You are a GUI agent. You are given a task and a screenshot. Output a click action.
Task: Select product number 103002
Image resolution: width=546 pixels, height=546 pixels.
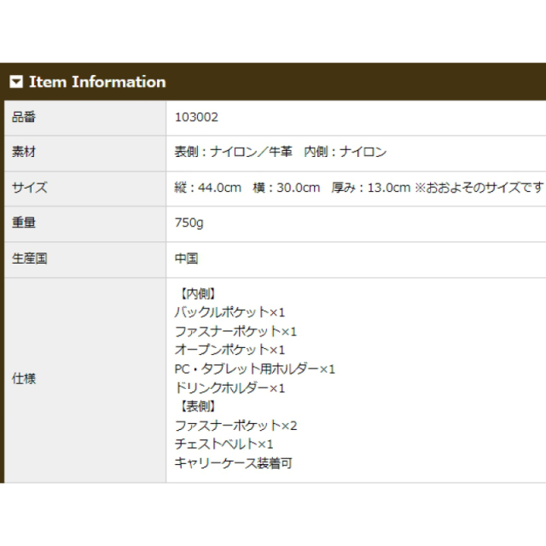[196, 118]
